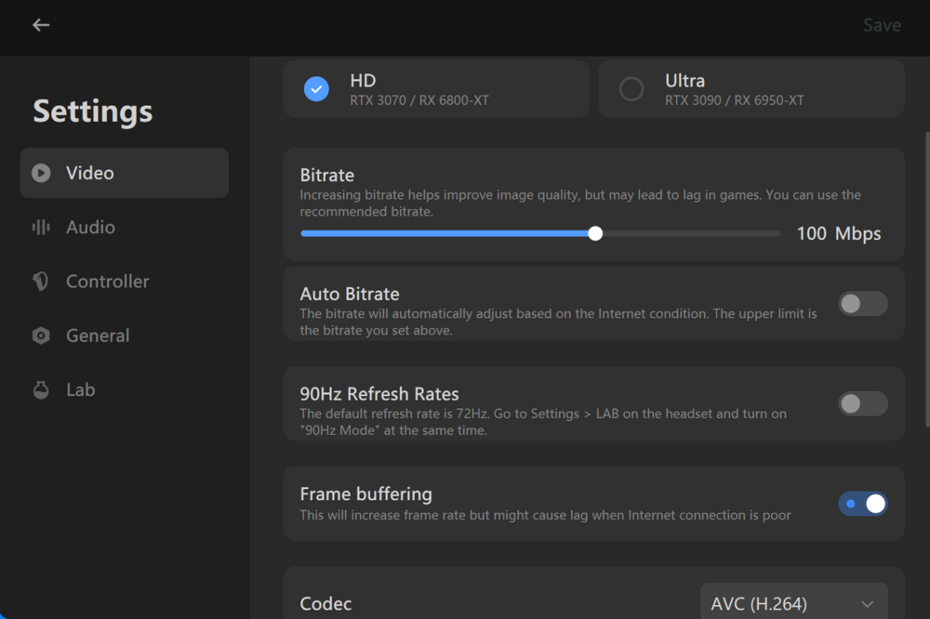The height and width of the screenshot is (619, 930).
Task: Expand the codec dropdown chevron arrow
Action: (867, 604)
